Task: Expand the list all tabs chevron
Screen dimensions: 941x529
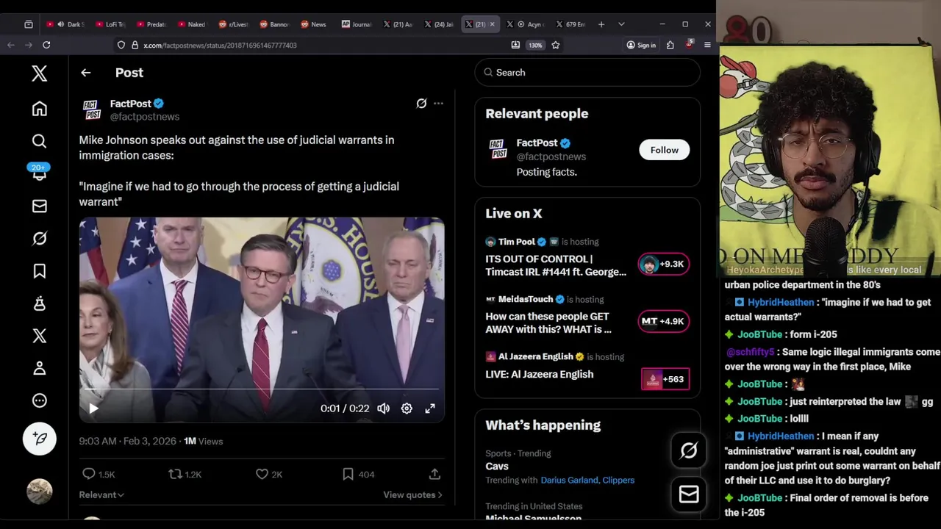Action: [621, 24]
